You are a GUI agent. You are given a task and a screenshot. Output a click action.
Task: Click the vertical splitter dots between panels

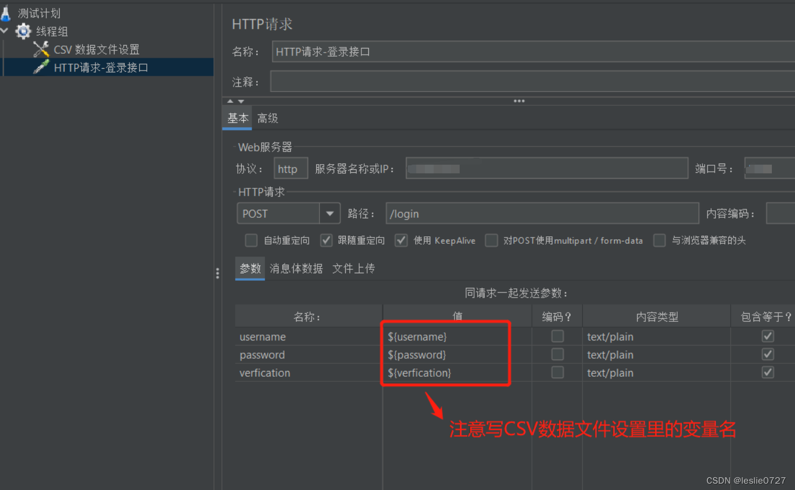click(x=217, y=273)
